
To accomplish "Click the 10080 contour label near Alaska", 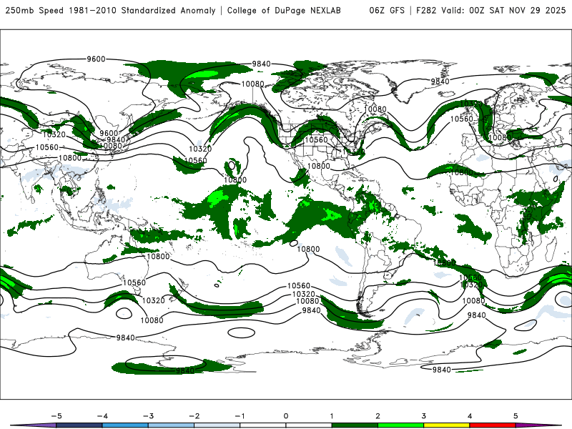I will (x=253, y=84).
